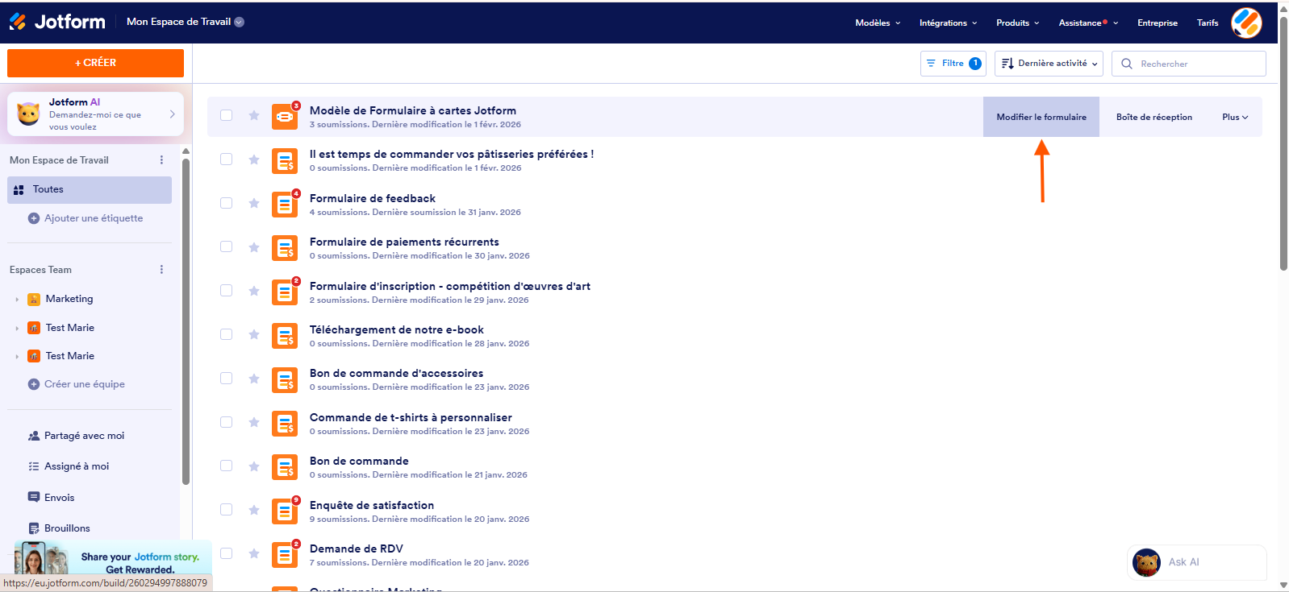
Task: Click the Assigné à moi icon
Action: (34, 466)
